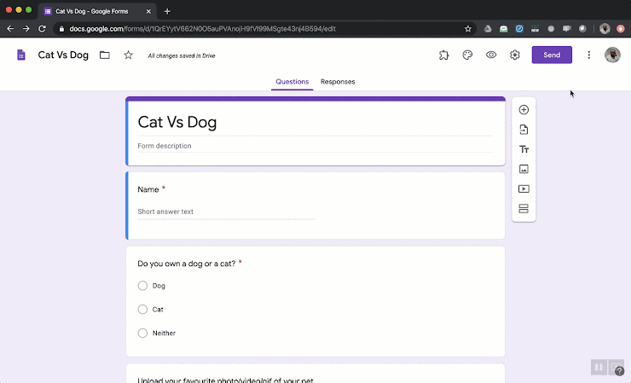Screen dimensions: 631x383
Task: Switch to the Responses tab
Action: point(338,82)
